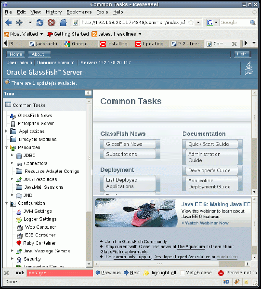
Task: Expand the JMS Resources node
Action: coord(12,179)
